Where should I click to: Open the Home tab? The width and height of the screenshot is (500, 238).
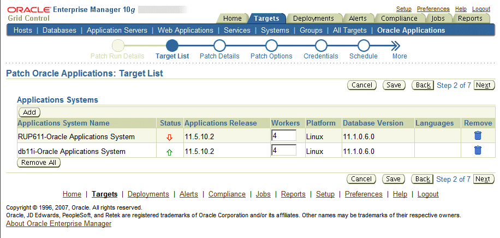[x=233, y=19]
